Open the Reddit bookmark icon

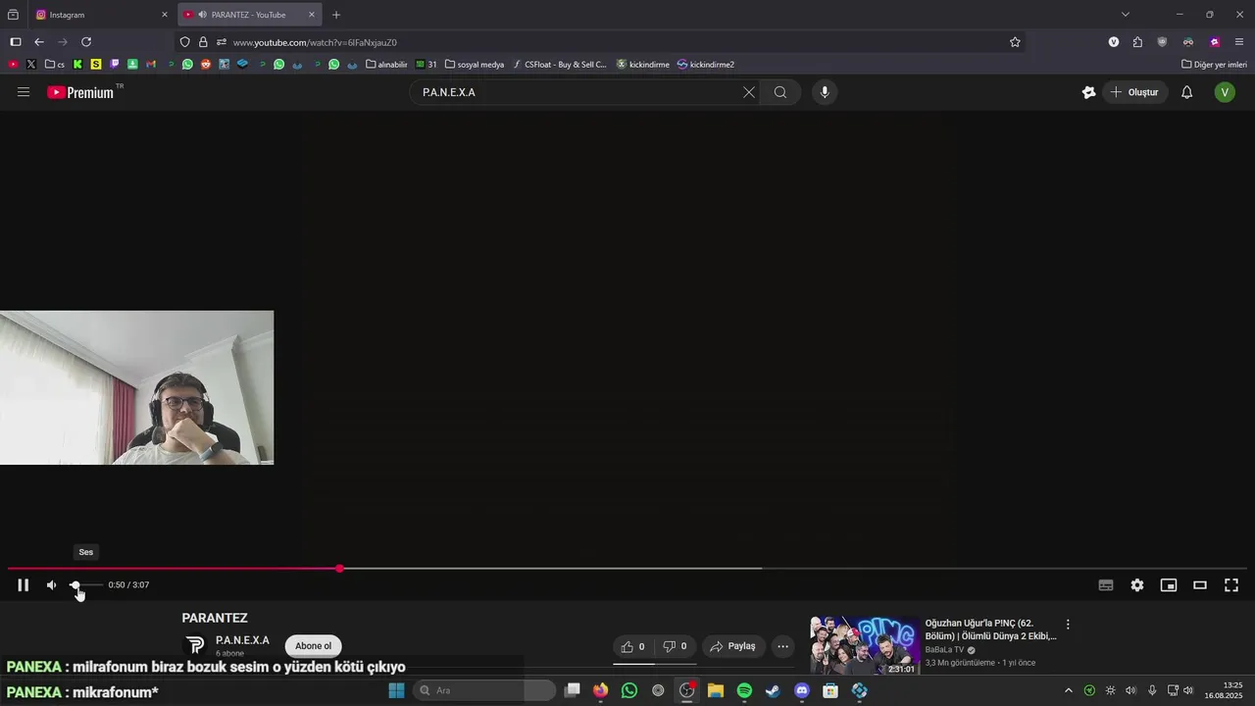206,65
